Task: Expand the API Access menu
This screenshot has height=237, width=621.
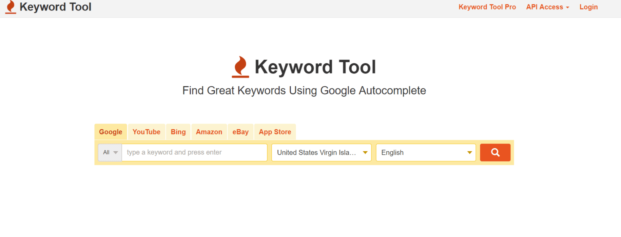Action: coord(547,7)
